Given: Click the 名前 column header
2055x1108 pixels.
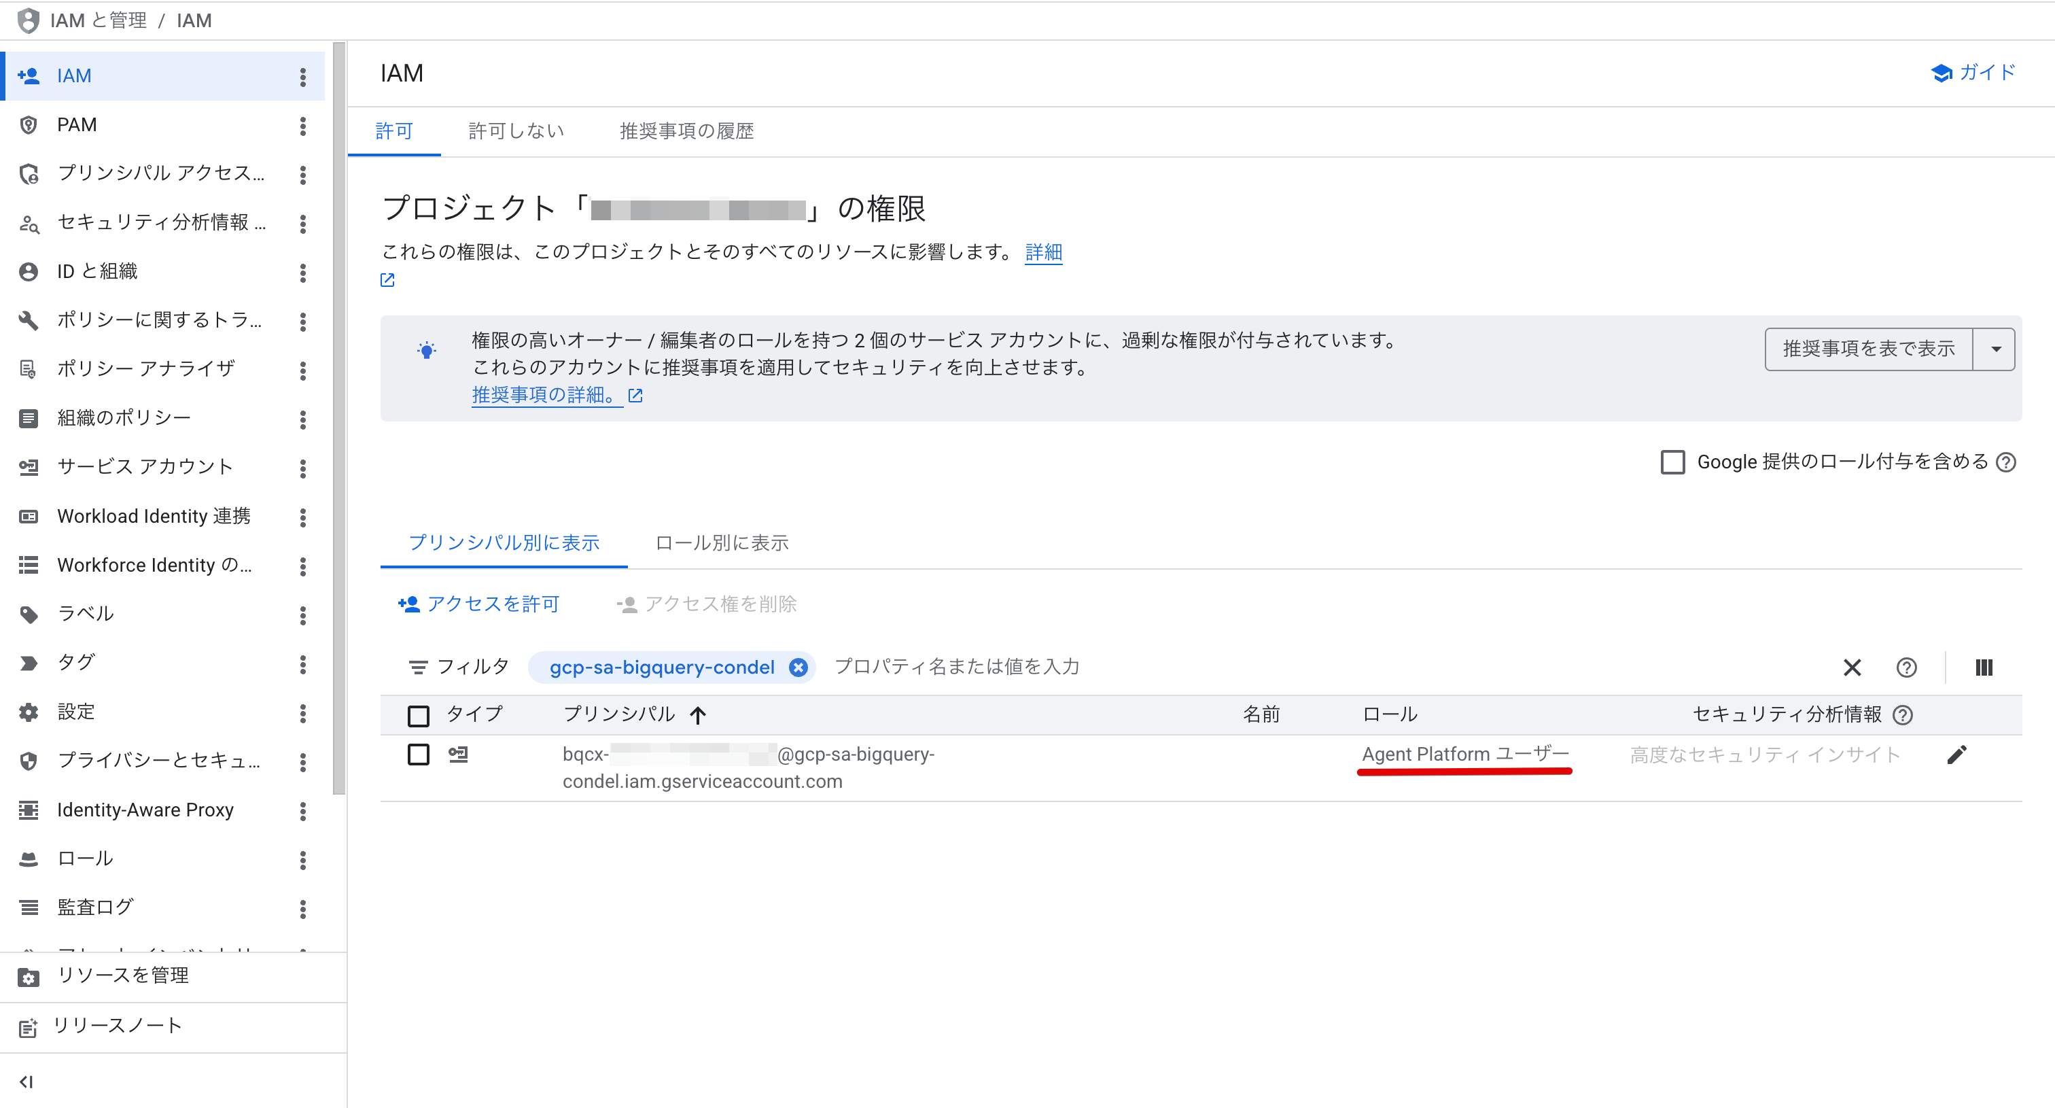Looking at the screenshot, I should click(x=1261, y=714).
